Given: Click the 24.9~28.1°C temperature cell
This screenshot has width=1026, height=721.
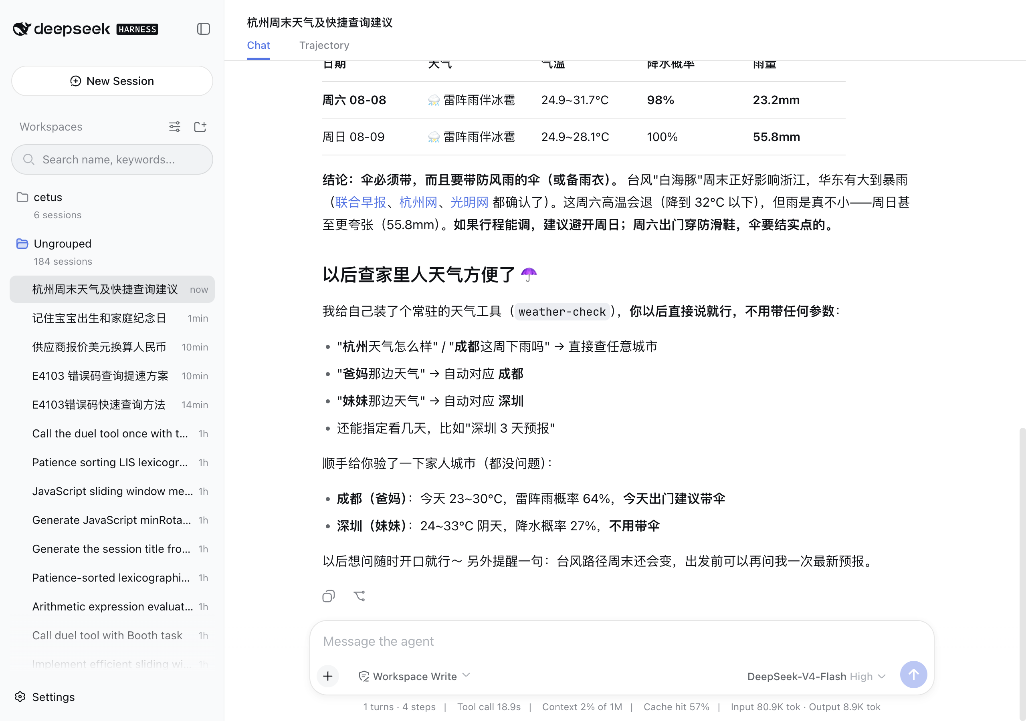Looking at the screenshot, I should tap(575, 137).
